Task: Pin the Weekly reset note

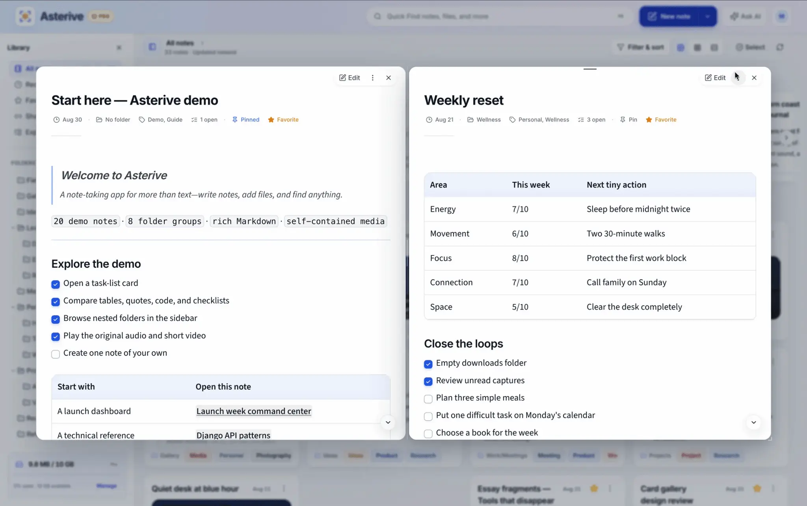Action: coord(628,120)
